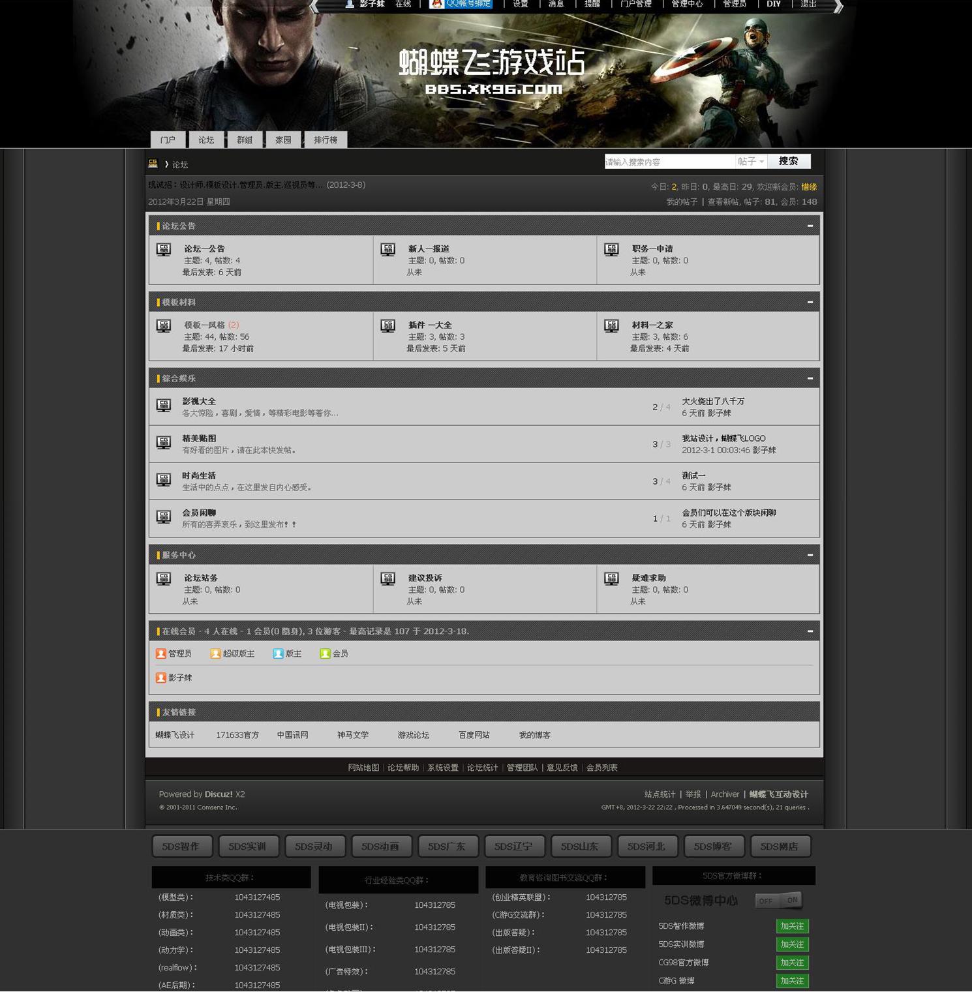Follow 5DS智作微博 with 加关注 button
This screenshot has width=972, height=992.
click(792, 926)
